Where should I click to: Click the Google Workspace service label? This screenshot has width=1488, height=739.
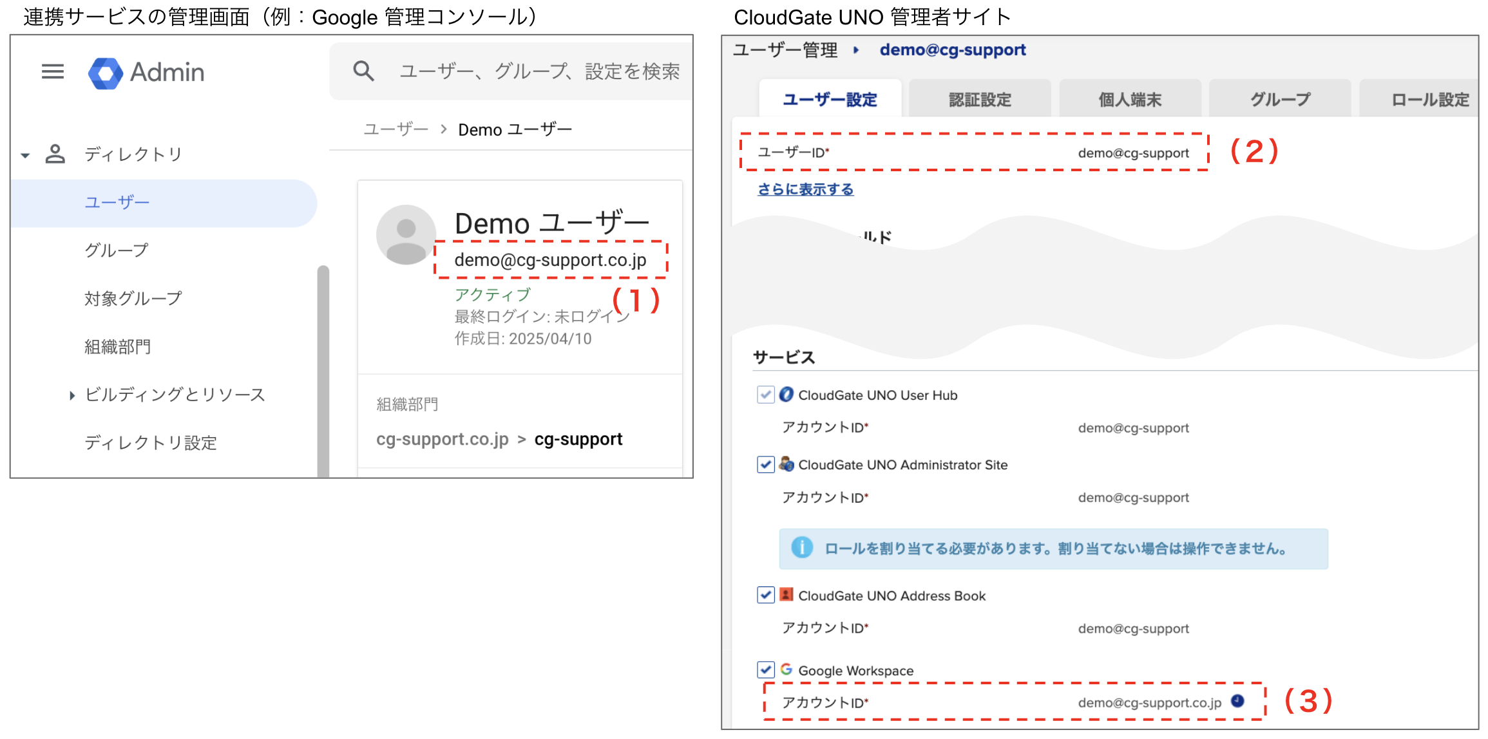(855, 670)
